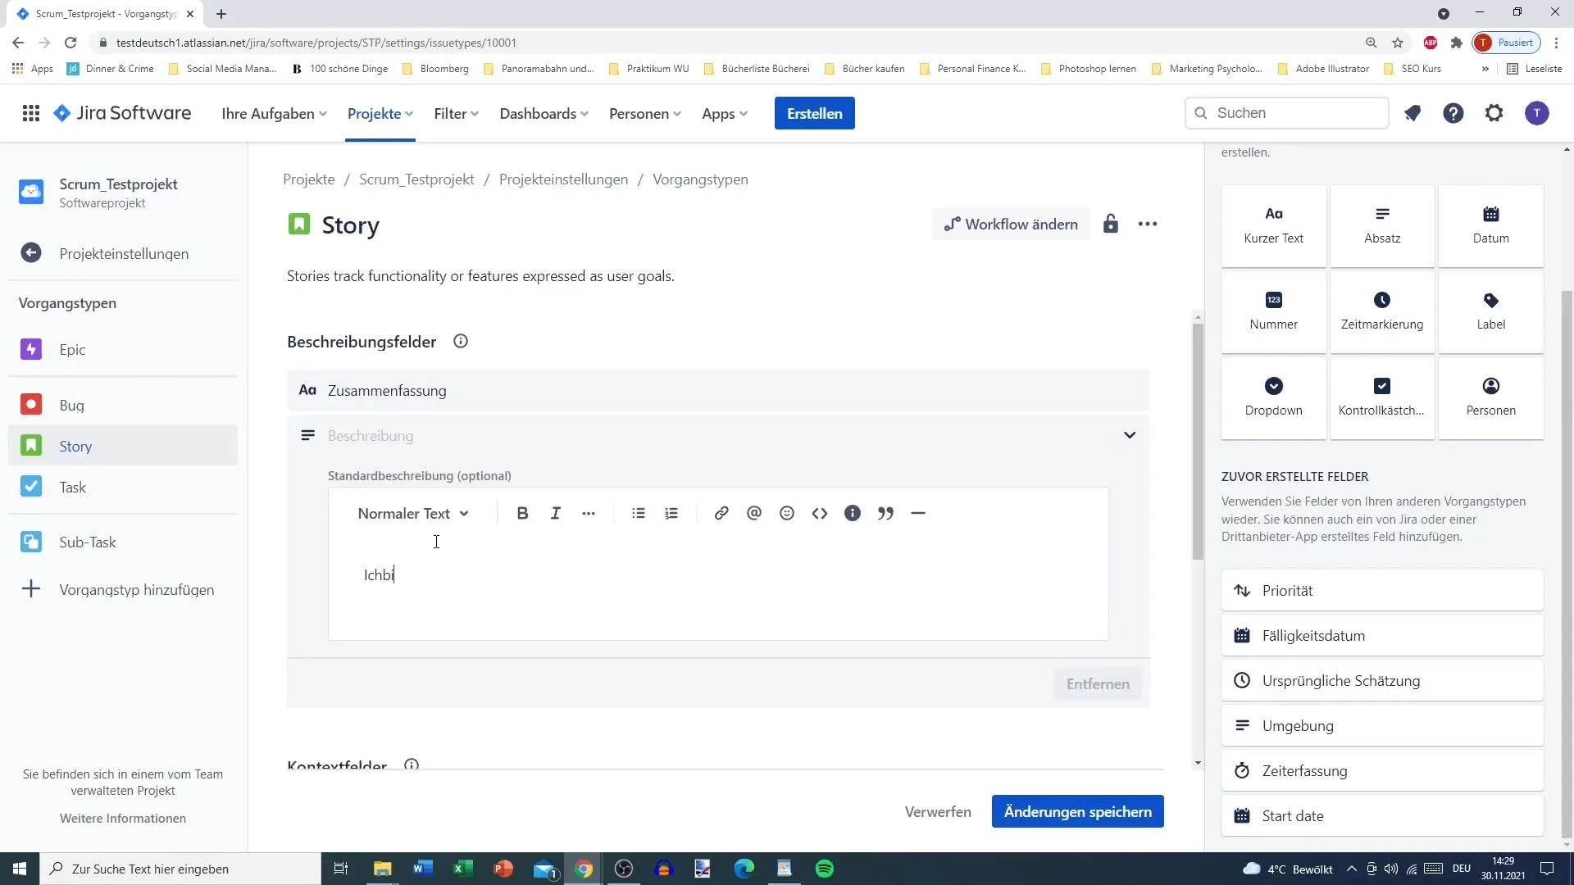This screenshot has height=885, width=1574.
Task: Open Normaler Text style dropdown
Action: [x=413, y=514]
